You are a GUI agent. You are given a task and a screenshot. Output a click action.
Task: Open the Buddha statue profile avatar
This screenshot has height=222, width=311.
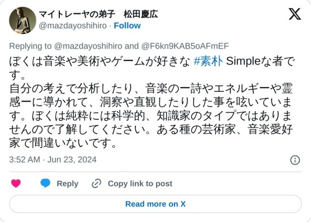point(22,20)
